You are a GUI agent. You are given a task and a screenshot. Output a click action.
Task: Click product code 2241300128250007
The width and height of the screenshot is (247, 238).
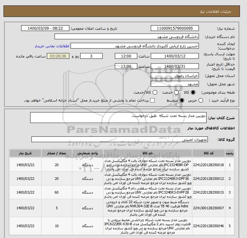pyautogui.click(x=209, y=208)
